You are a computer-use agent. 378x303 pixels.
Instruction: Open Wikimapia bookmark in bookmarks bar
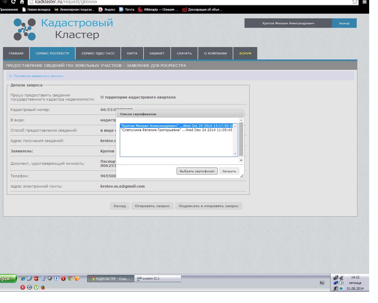click(158, 9)
